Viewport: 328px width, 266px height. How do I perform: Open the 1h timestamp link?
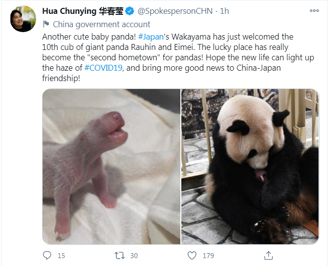click(224, 11)
